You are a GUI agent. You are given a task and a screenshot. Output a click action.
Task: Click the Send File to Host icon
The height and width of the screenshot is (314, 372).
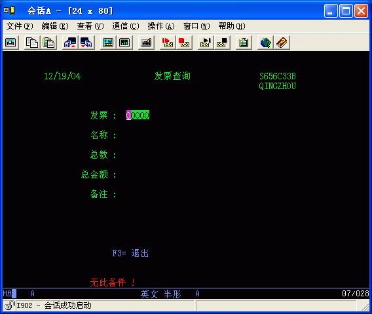(70, 43)
